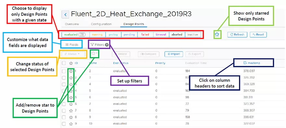The image size is (286, 128).
Task: Expand the Status dropdown
Action: [73, 54]
